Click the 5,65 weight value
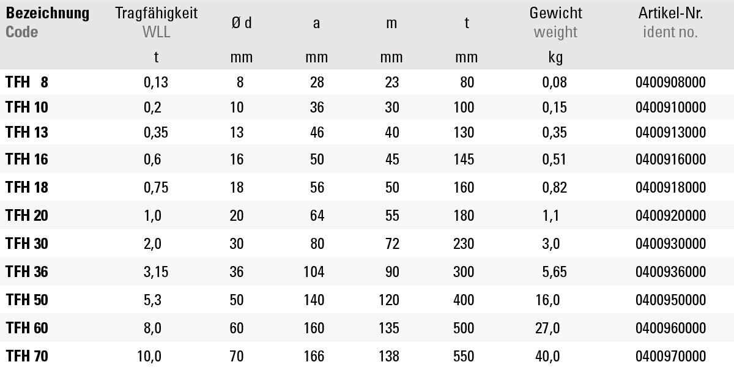Viewport: 734px width, 370px height. pyautogui.click(x=555, y=272)
